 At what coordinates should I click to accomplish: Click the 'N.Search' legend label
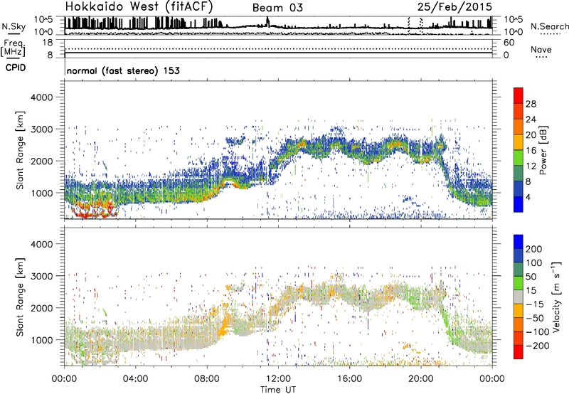[x=549, y=26]
